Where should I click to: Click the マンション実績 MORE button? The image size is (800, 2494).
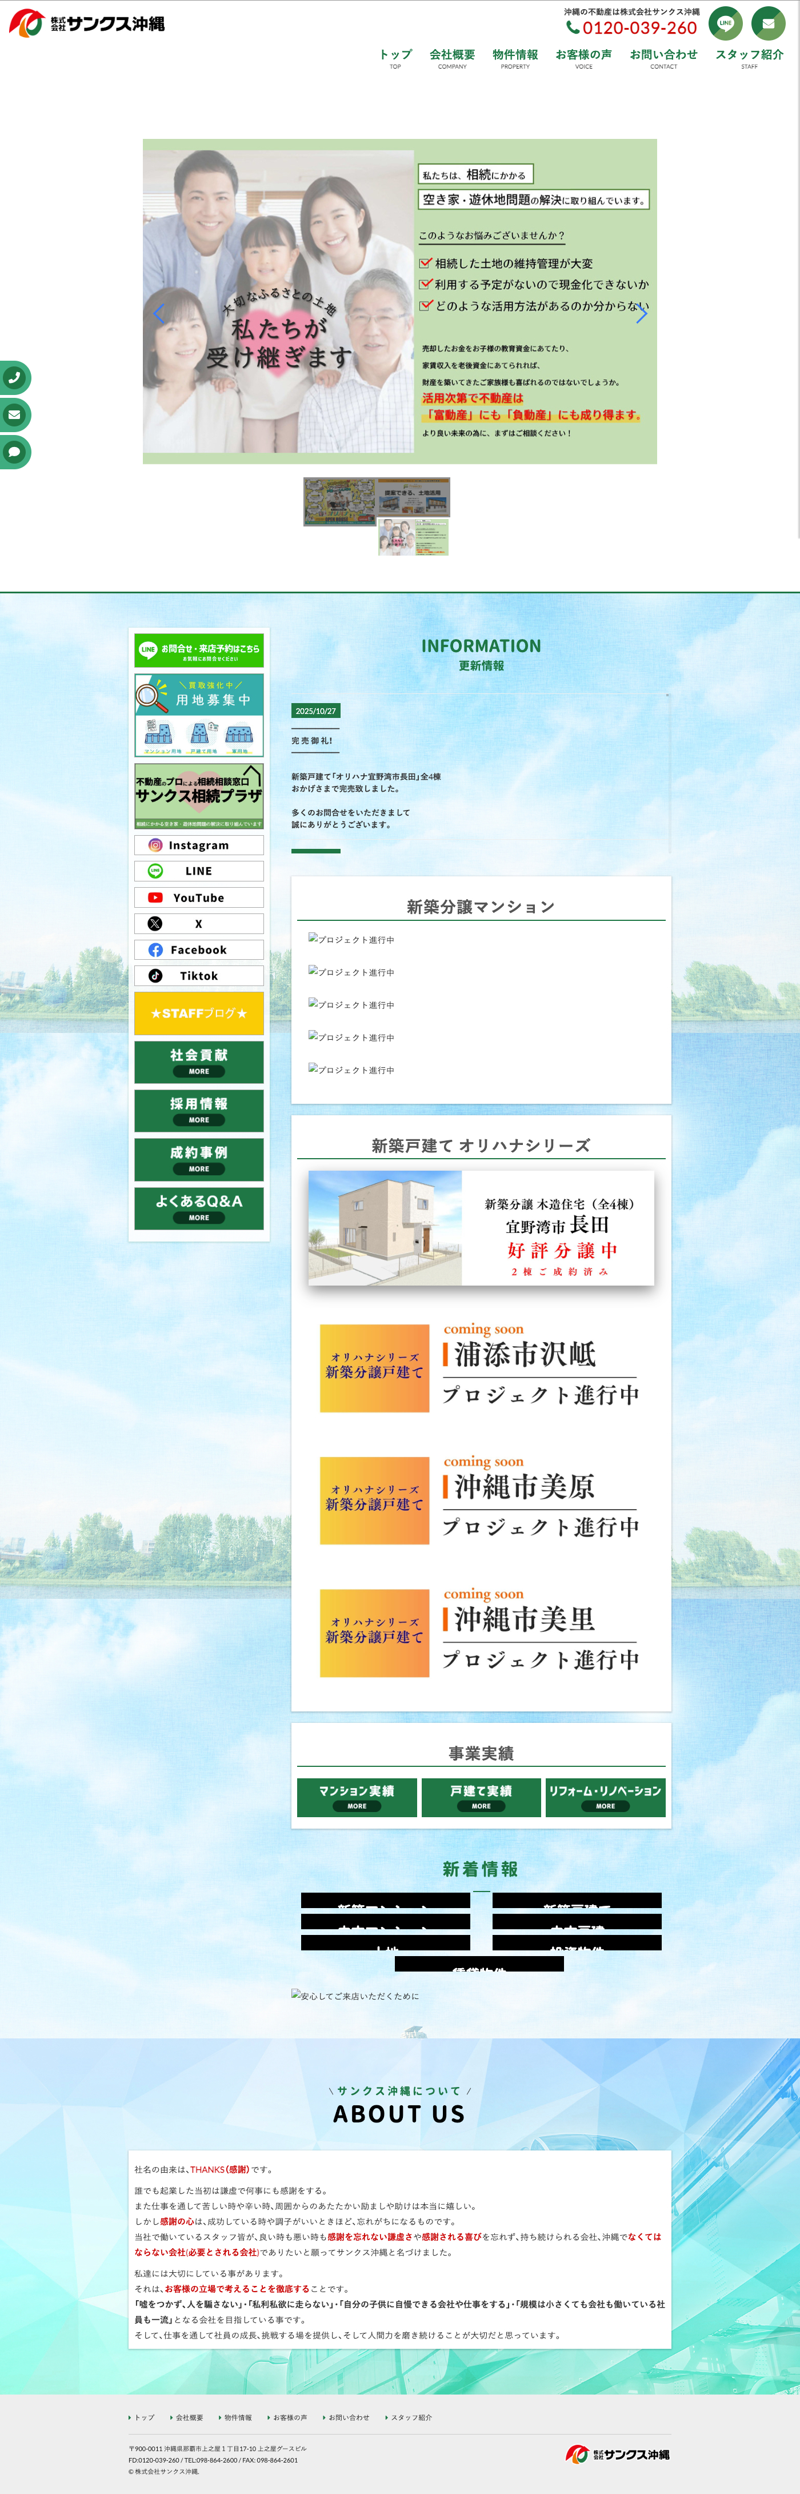357,1797
